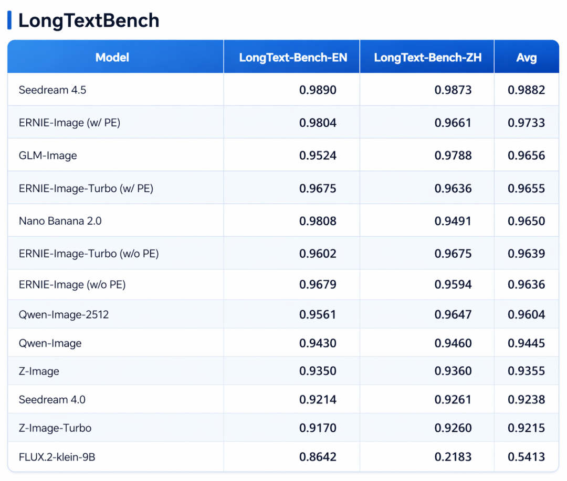Click the ERNIE-Image (w/ PE) model name
Screen dimensions: 567x481
(x=69, y=123)
